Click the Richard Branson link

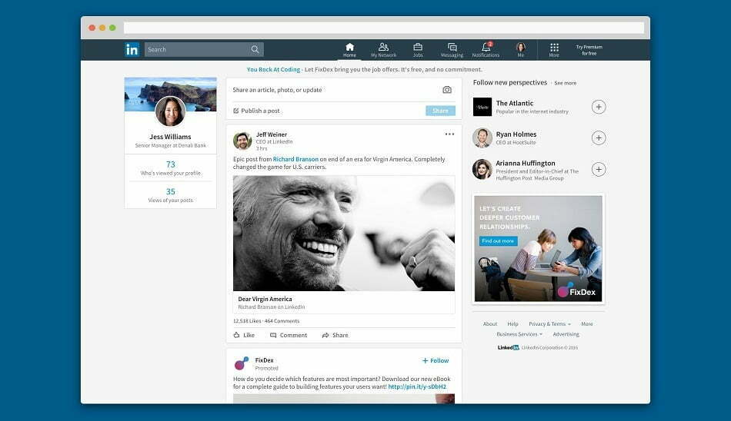coord(295,159)
